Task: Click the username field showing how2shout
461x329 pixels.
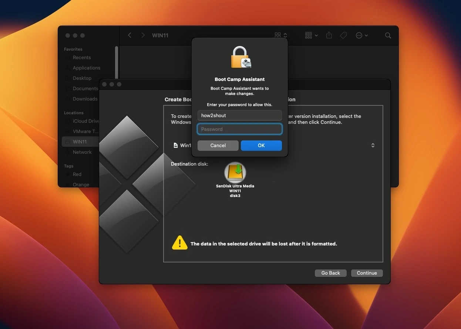Action: 240,115
